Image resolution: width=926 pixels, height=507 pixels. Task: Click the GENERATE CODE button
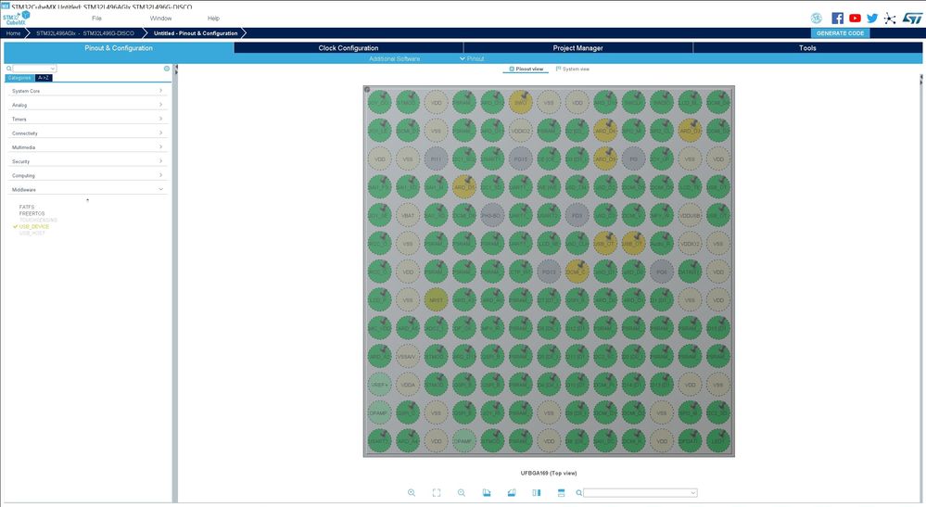coord(840,33)
